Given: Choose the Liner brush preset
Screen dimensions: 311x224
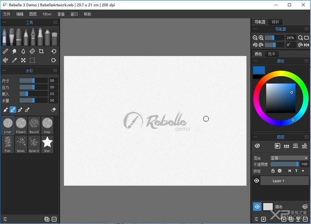Looking at the screenshot, I should (x=8, y=125).
